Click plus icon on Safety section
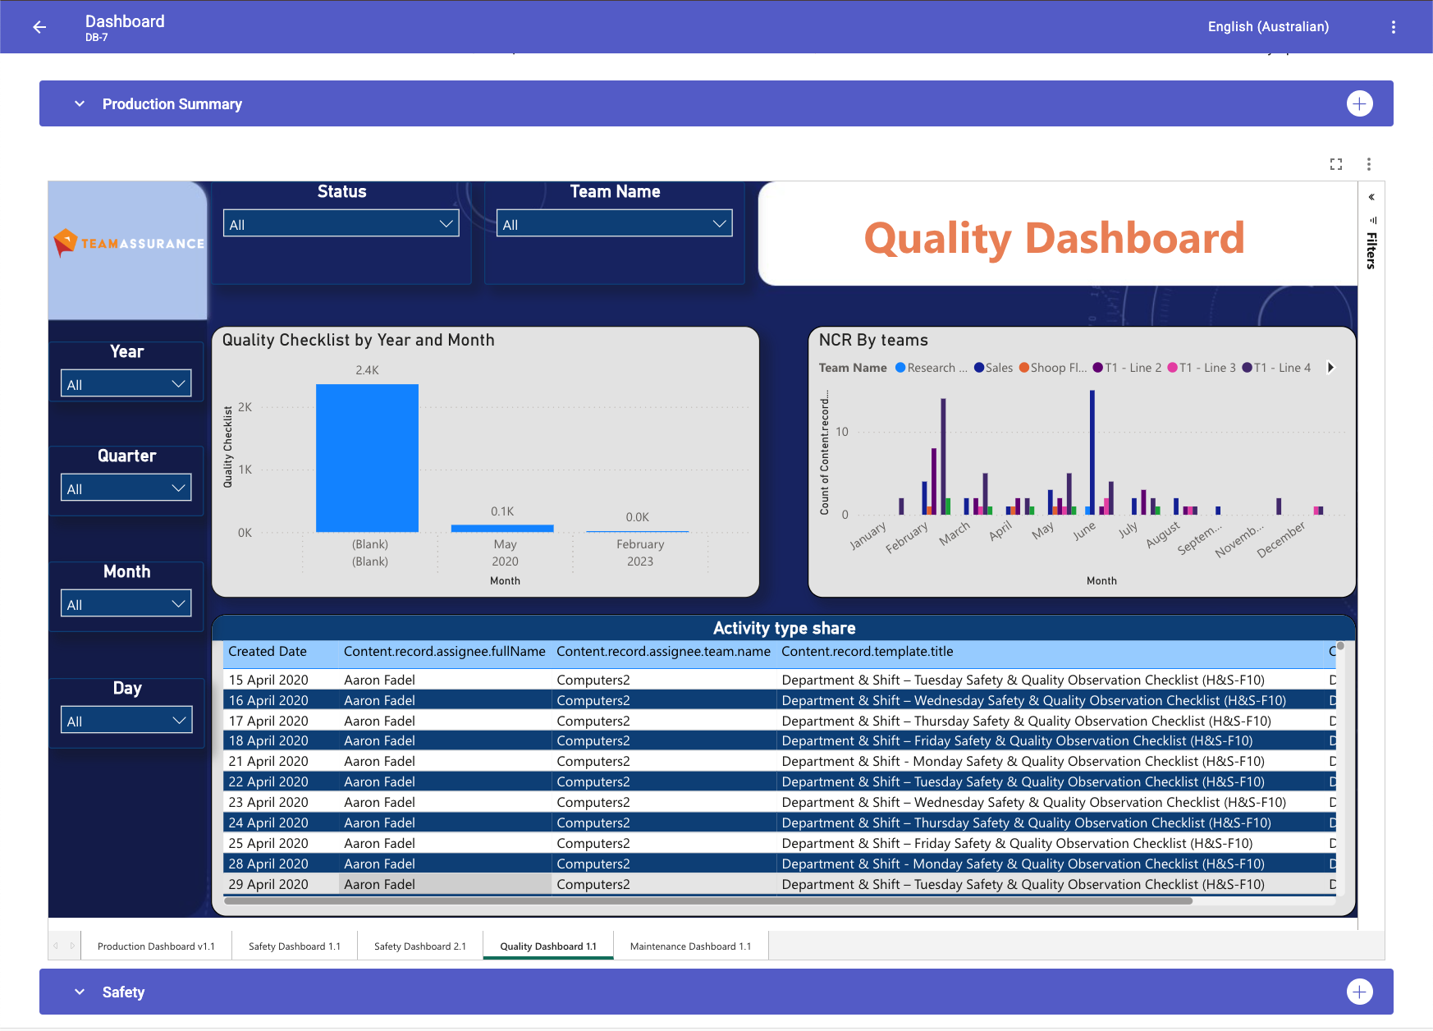This screenshot has width=1433, height=1031. coord(1359,992)
